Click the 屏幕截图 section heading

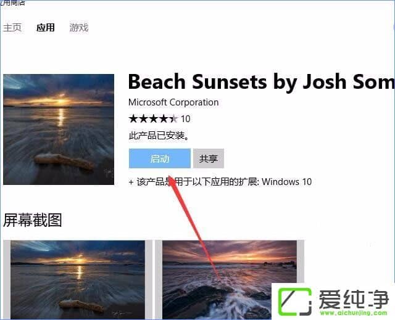click(33, 220)
